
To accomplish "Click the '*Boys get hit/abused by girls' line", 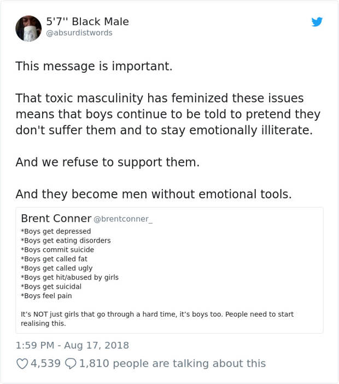I will tap(69, 278).
